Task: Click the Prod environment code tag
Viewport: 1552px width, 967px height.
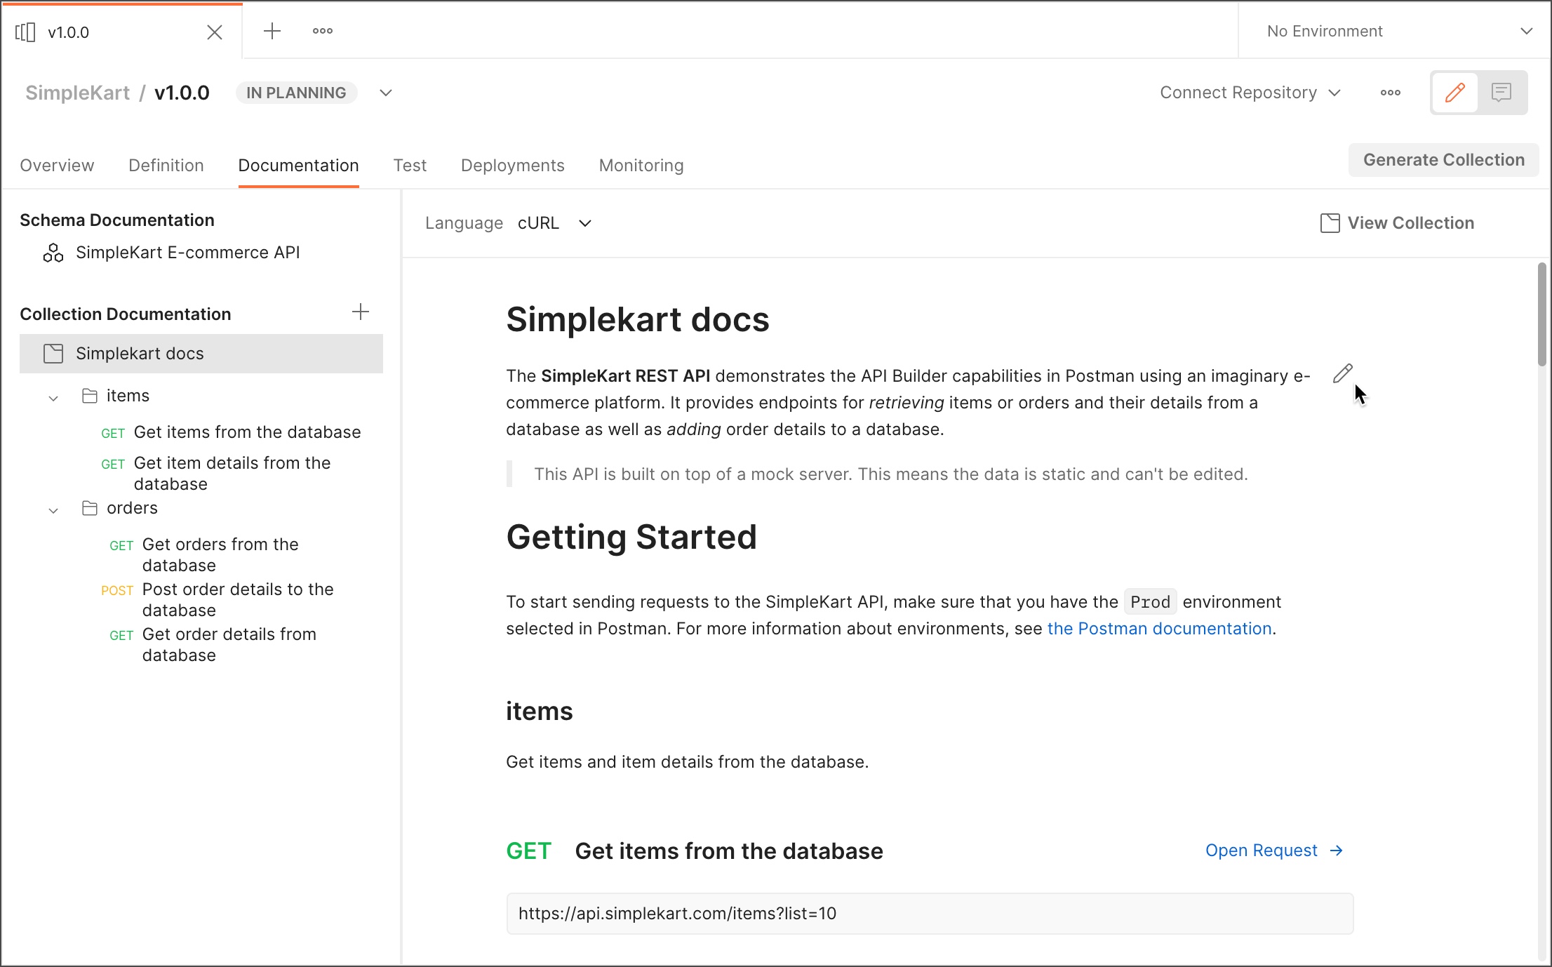Action: 1151,602
